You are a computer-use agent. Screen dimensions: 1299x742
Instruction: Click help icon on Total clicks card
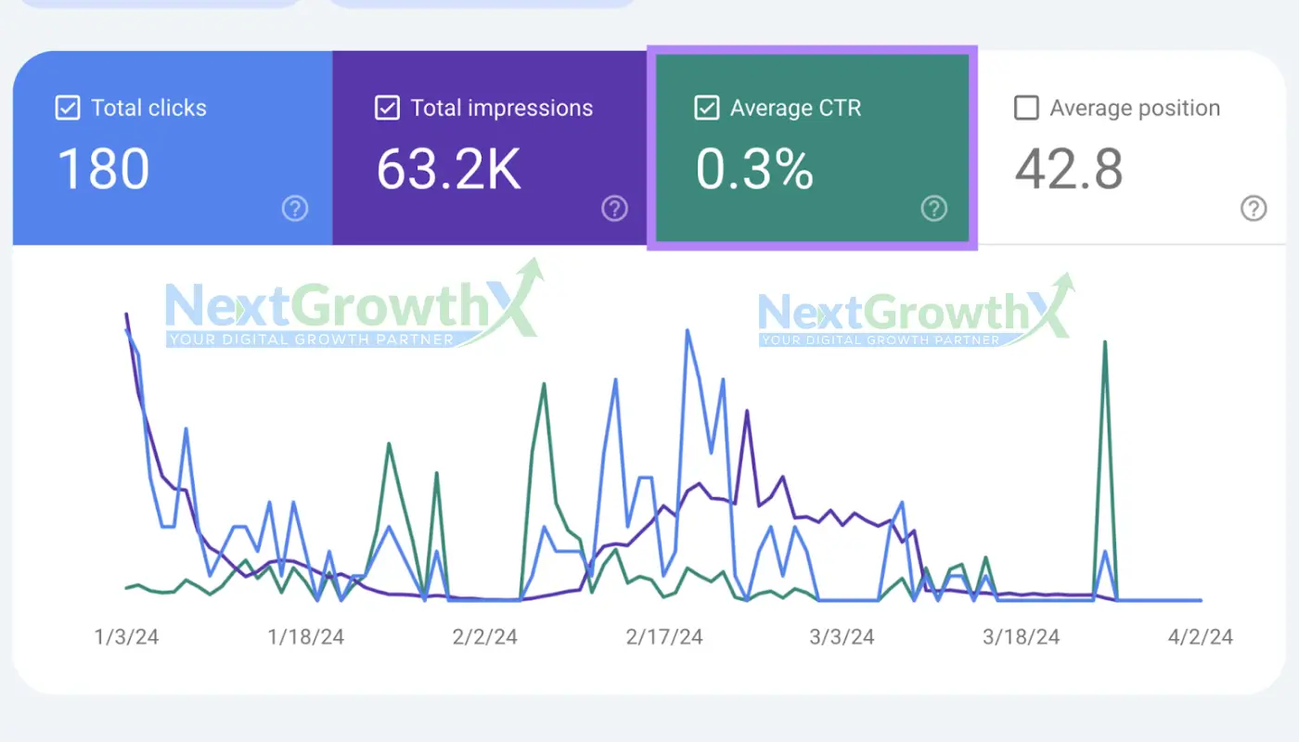(x=295, y=209)
